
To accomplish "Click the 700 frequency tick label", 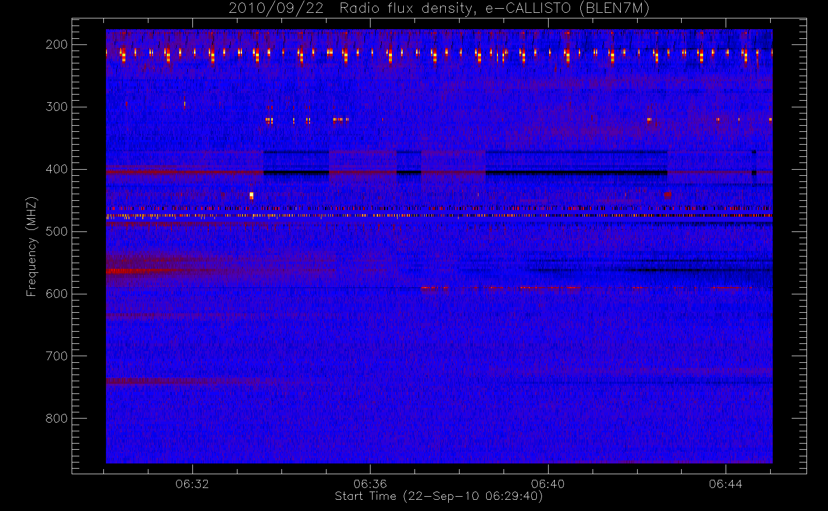I will coord(57,356).
